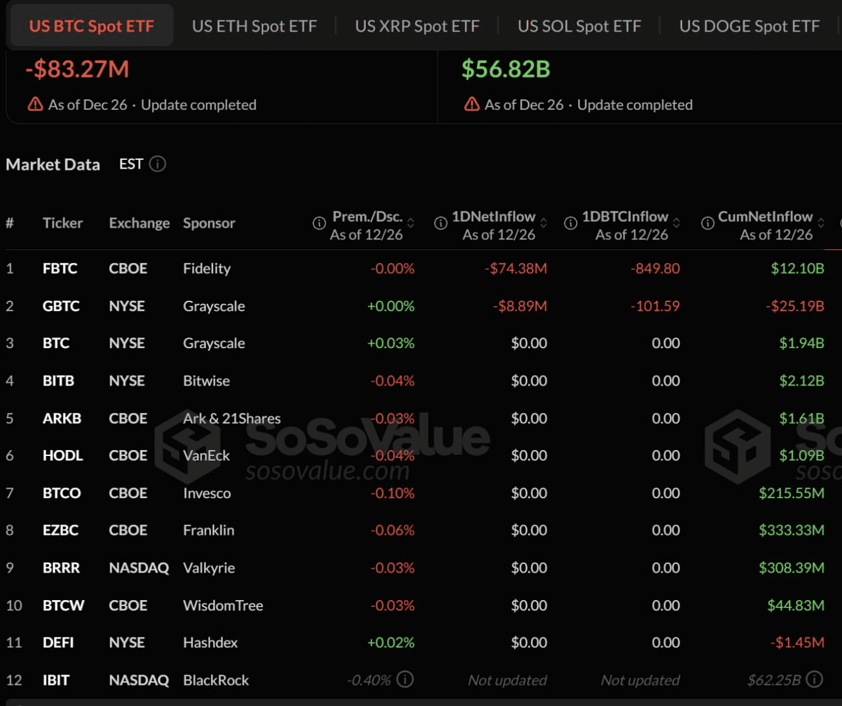Open the FBTC ticker details
842x706 pixels.
click(x=60, y=268)
